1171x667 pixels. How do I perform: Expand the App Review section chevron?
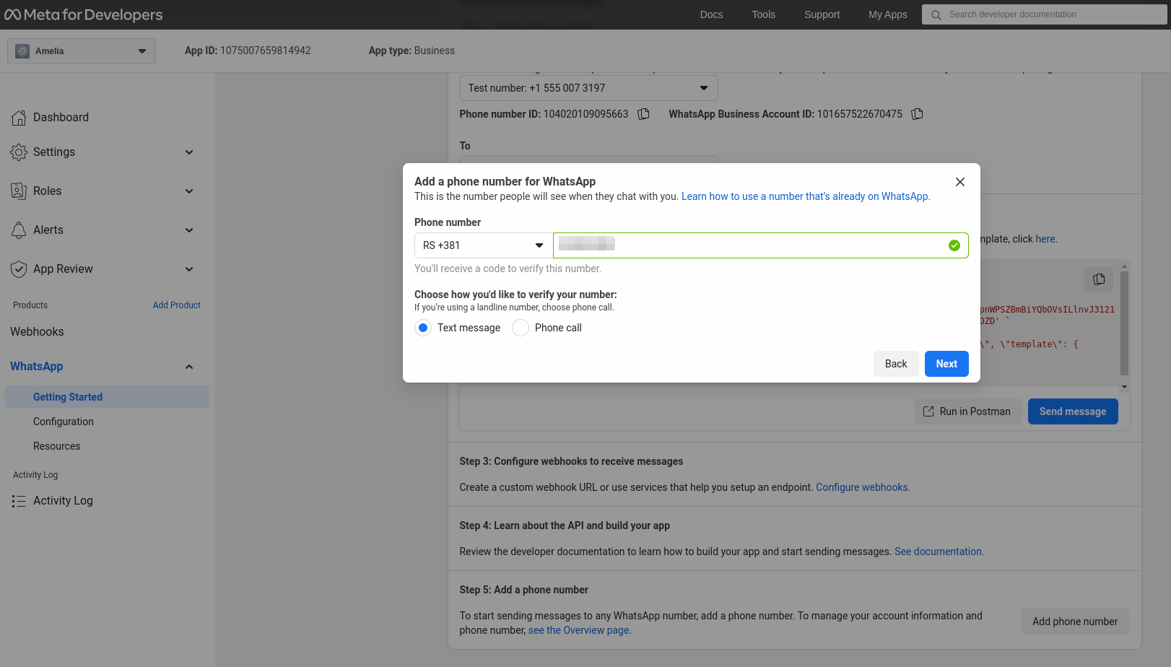tap(189, 269)
